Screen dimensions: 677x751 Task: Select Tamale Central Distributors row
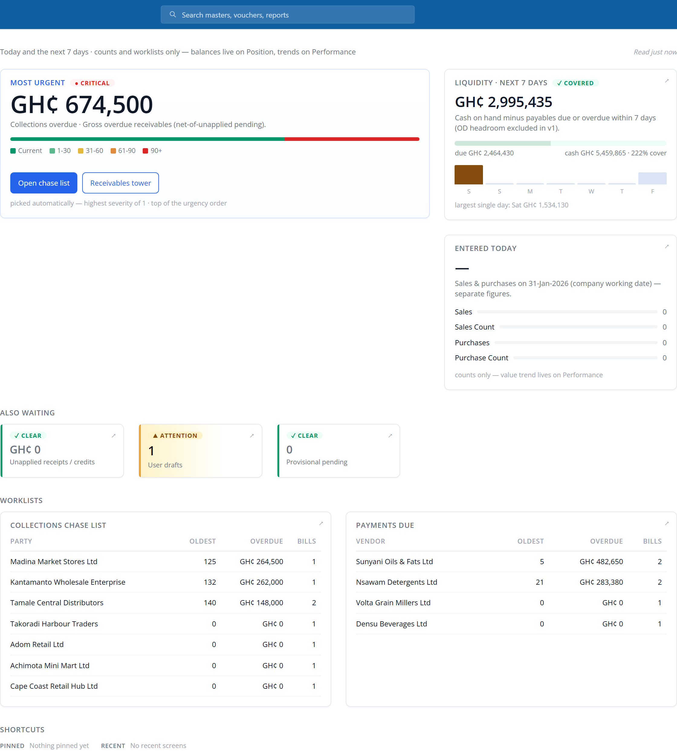click(x=166, y=603)
